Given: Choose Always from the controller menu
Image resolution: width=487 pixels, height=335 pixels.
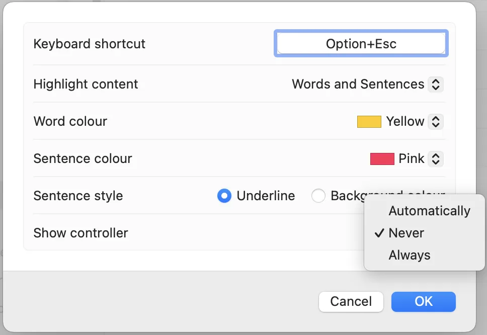Looking at the screenshot, I should tap(409, 255).
